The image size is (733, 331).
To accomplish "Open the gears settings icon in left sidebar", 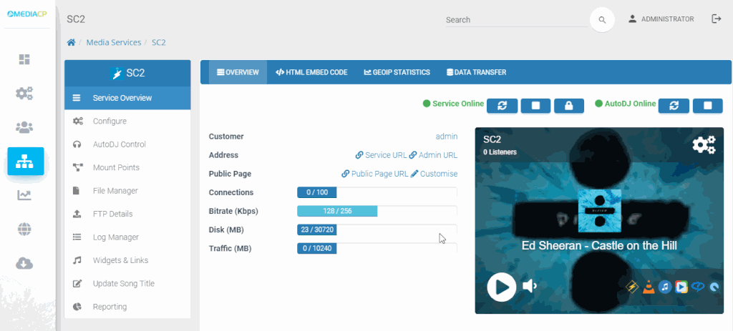I will click(24, 94).
